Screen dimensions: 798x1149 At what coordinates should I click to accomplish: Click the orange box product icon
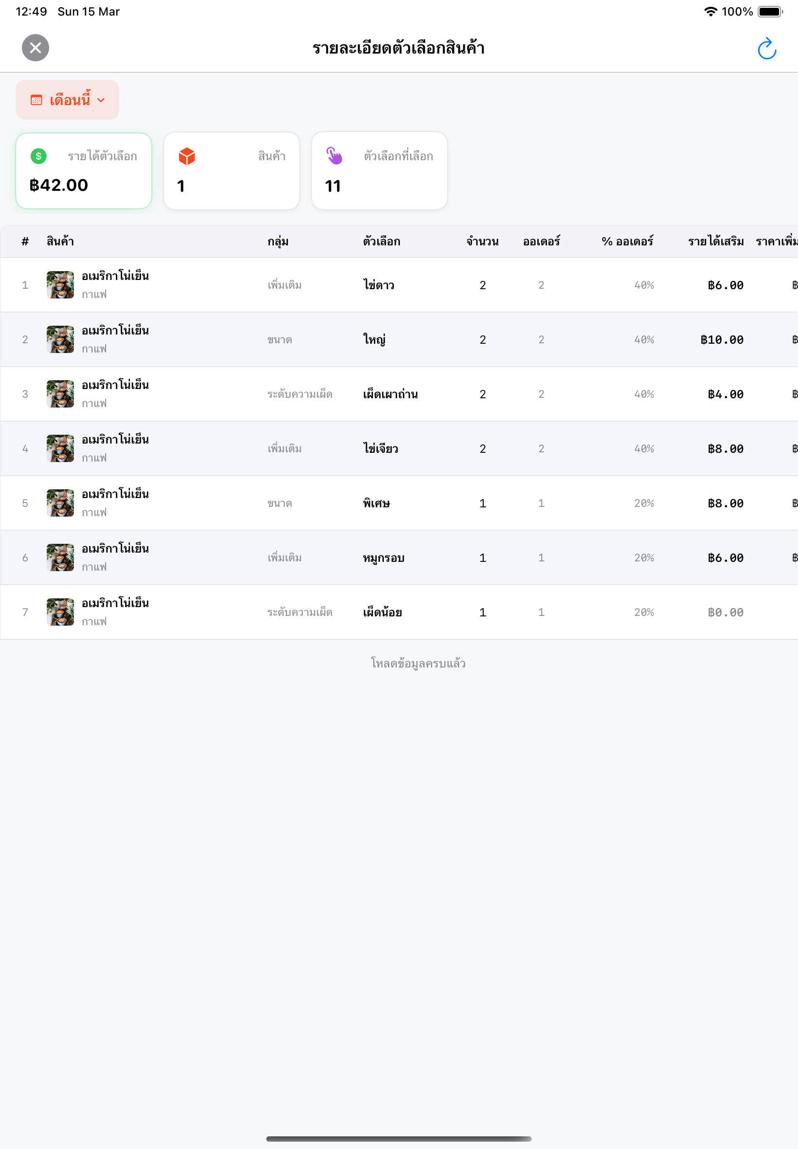186,156
